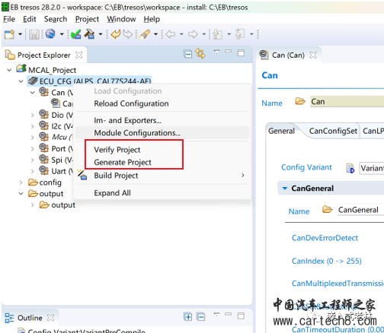Screen dimensions: 384x333
Task: Click the next edit location toolbar icon
Action: coord(240,34)
